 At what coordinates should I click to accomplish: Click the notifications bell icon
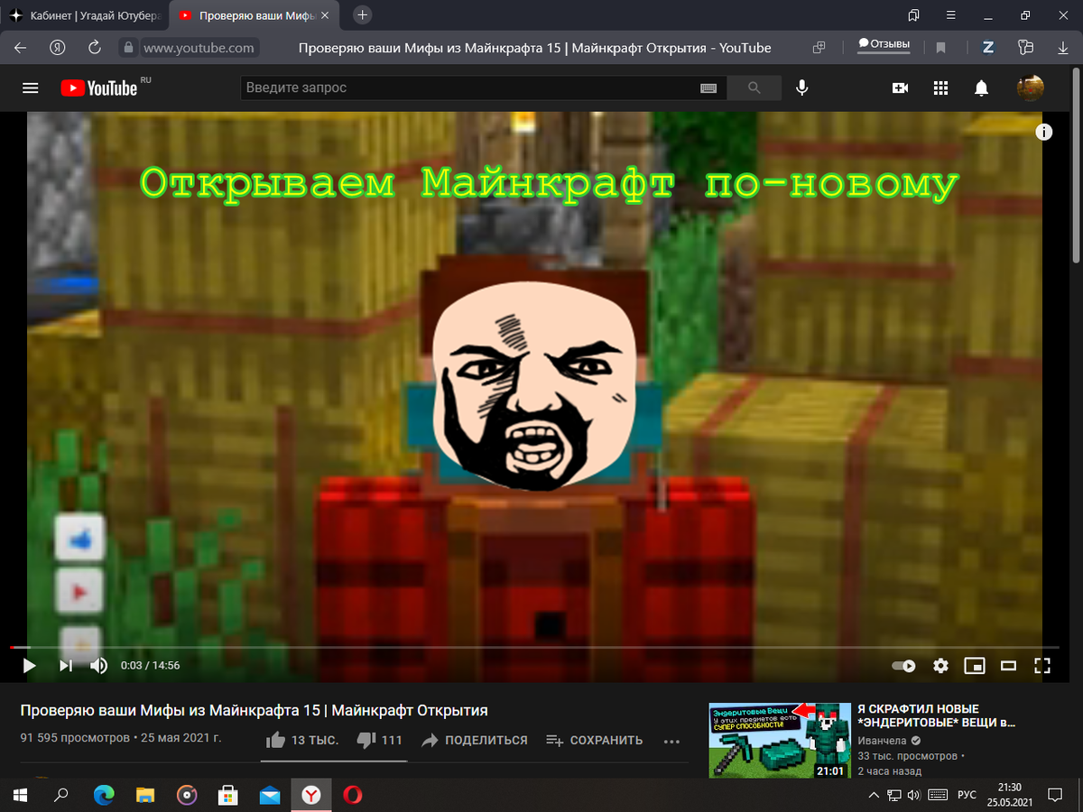click(983, 88)
